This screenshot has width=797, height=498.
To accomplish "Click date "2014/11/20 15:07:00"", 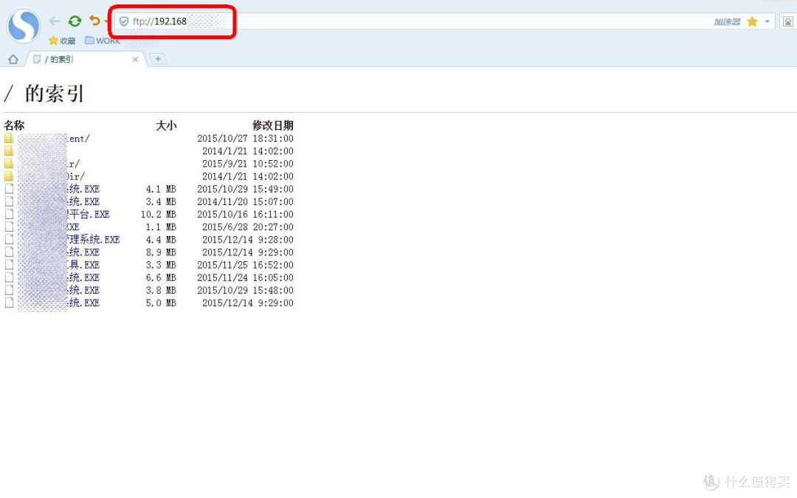I will tap(245, 201).
